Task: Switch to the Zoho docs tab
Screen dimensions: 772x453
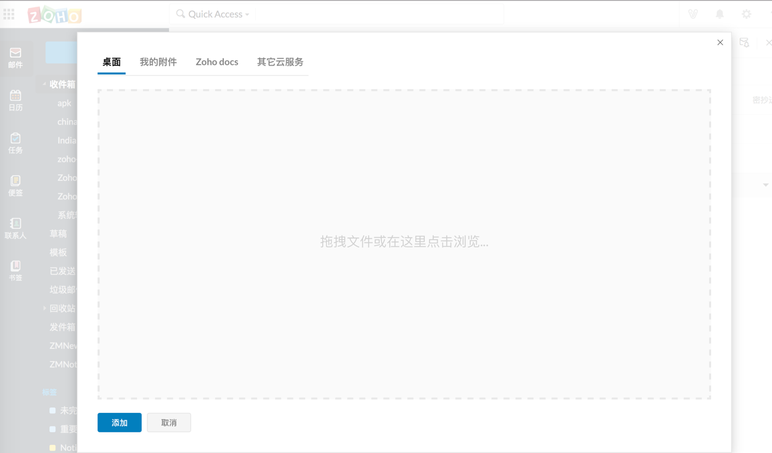Action: click(x=217, y=61)
